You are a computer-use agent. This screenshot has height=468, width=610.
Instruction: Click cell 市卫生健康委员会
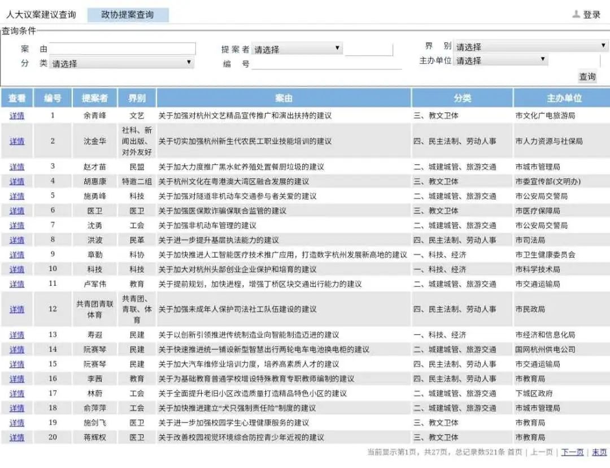coord(545,255)
